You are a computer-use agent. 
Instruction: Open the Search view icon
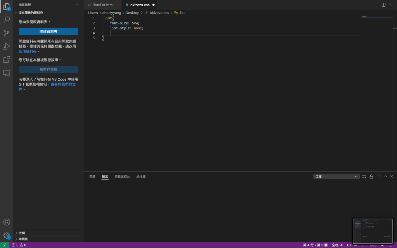point(7,20)
